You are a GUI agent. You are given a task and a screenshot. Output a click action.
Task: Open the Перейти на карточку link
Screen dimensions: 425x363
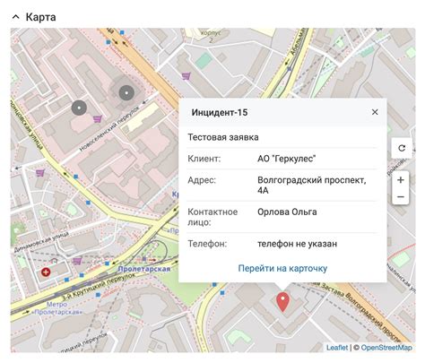pos(282,268)
